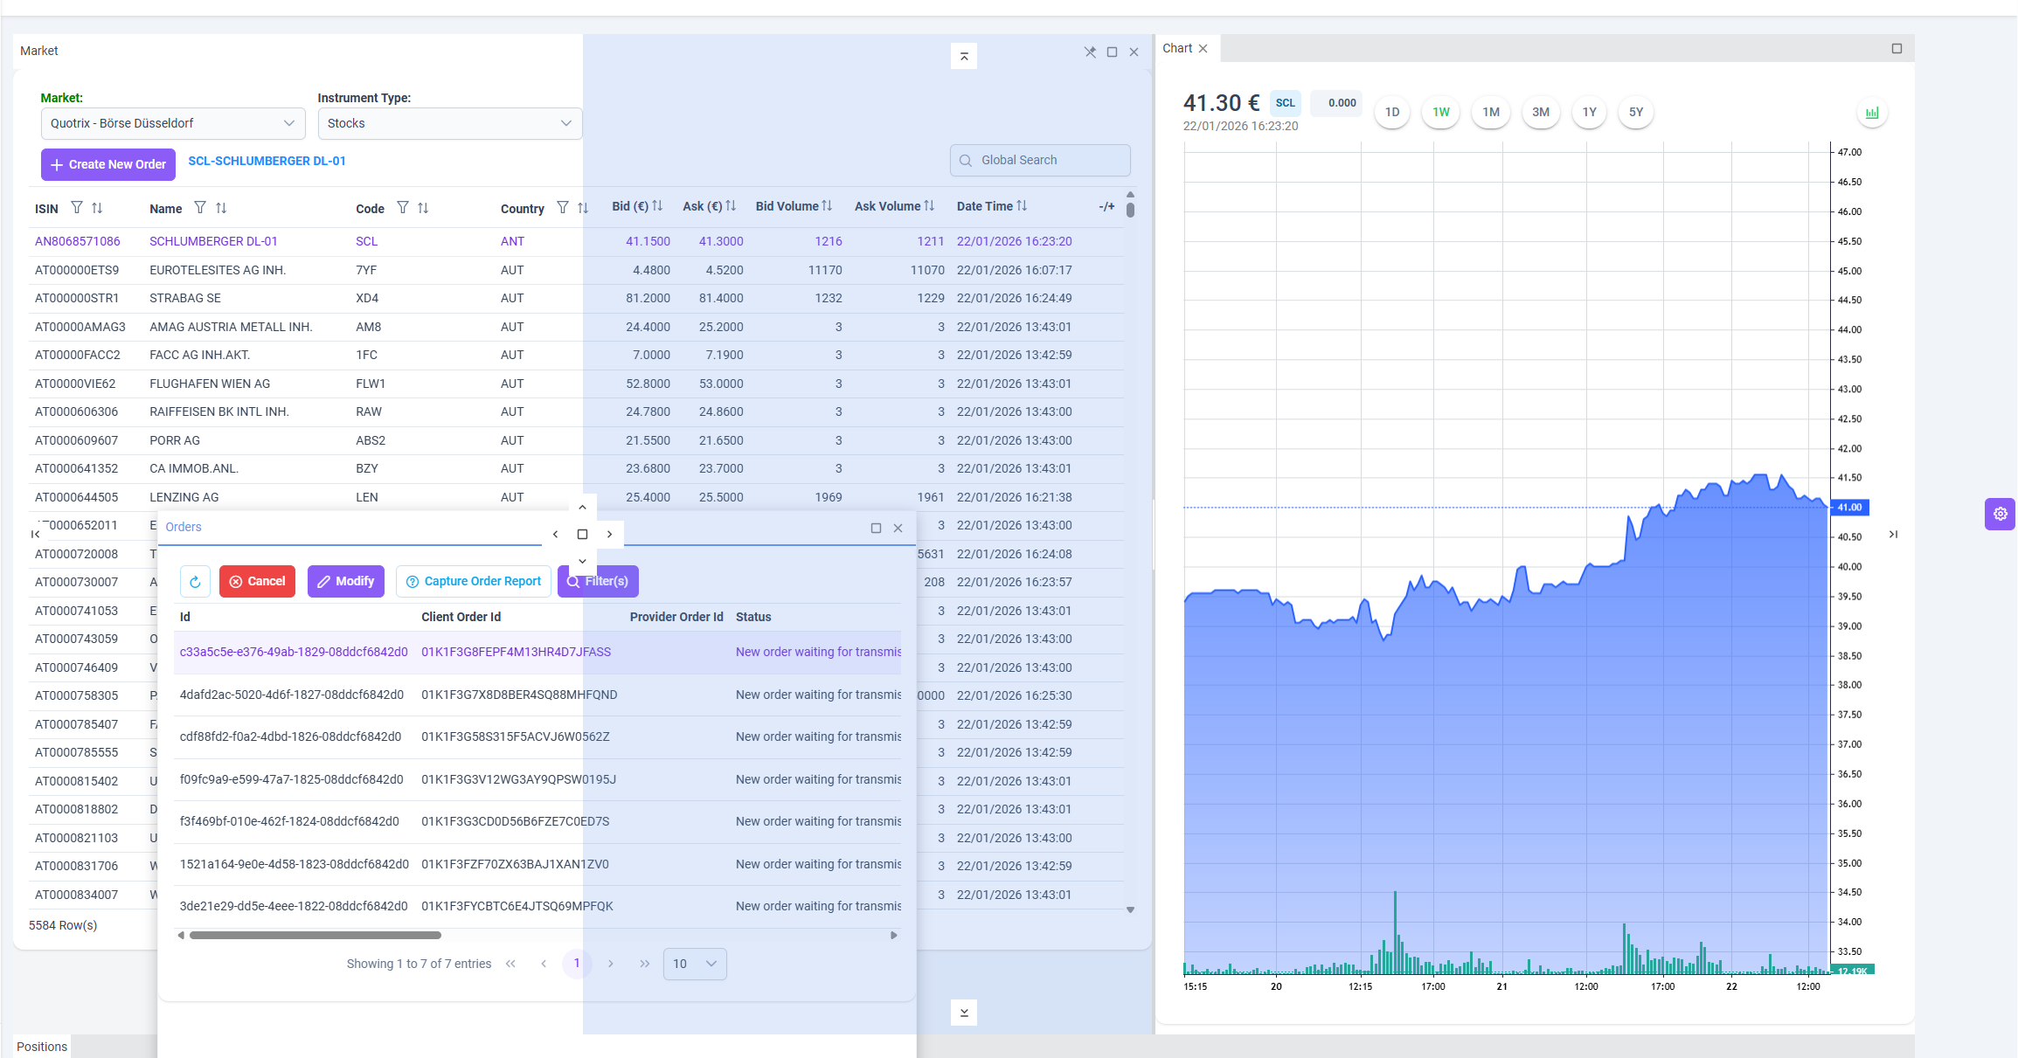The width and height of the screenshot is (2018, 1058).
Task: Open the chart type icon
Action: pos(1872,113)
